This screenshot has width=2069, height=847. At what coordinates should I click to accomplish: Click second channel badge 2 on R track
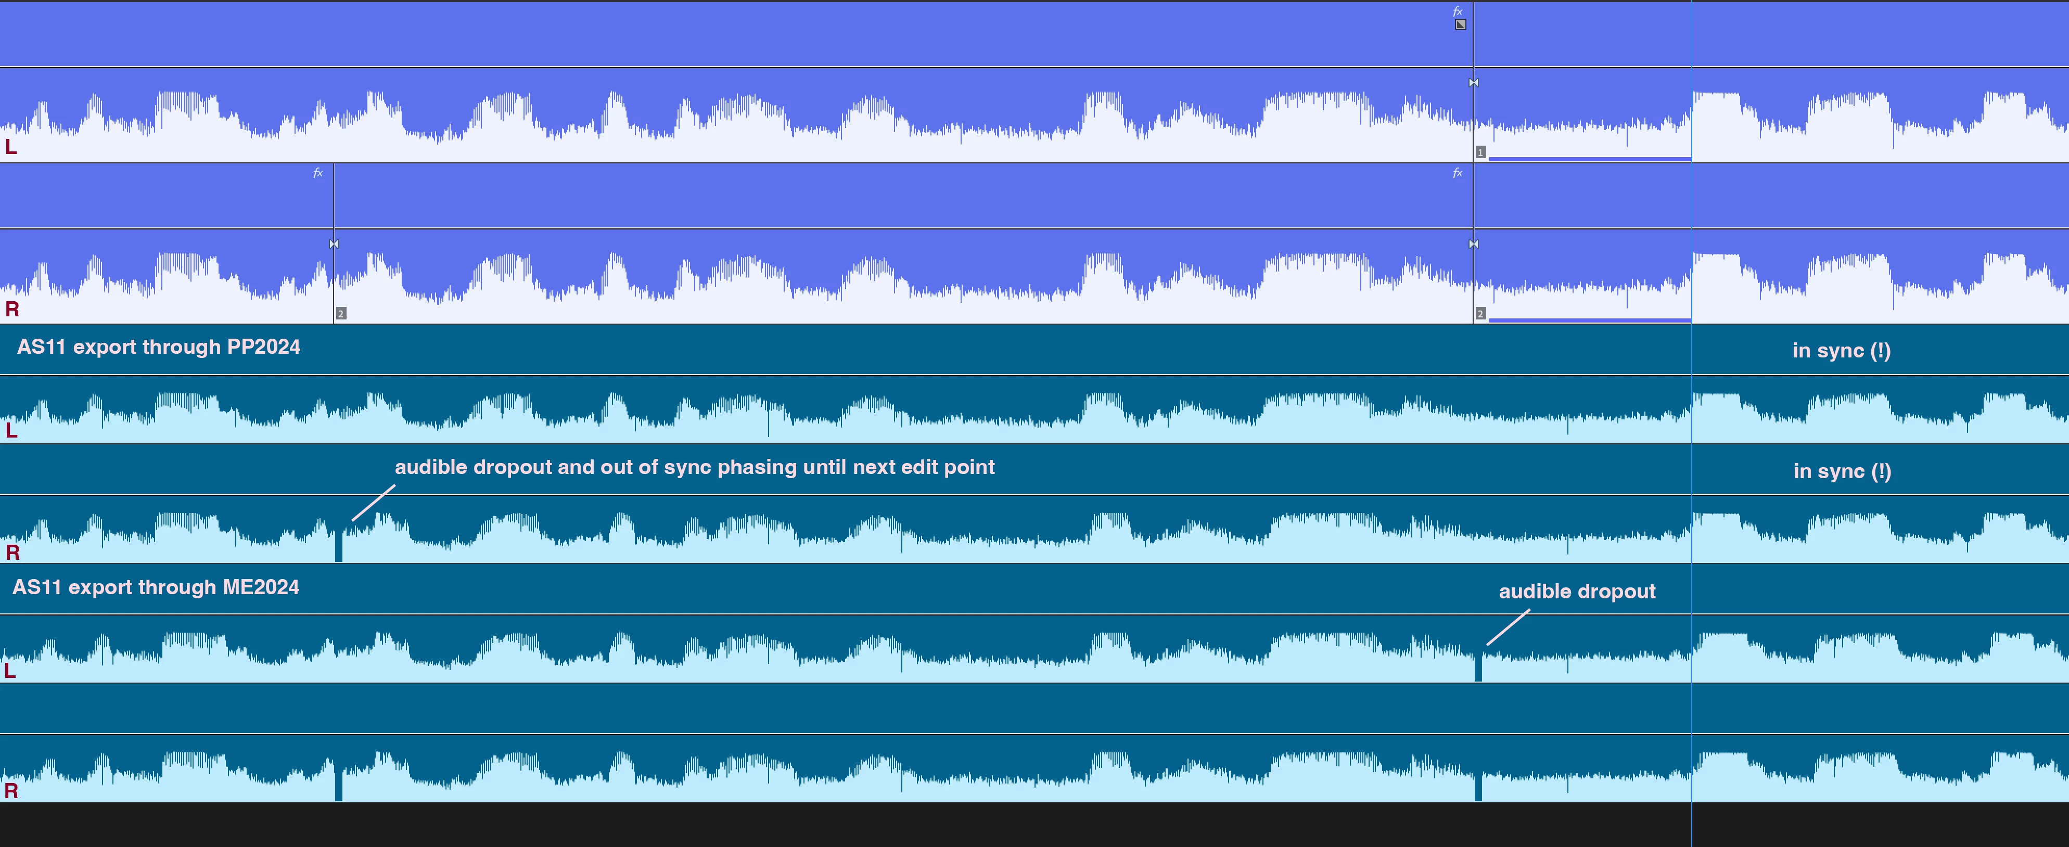tap(1480, 314)
